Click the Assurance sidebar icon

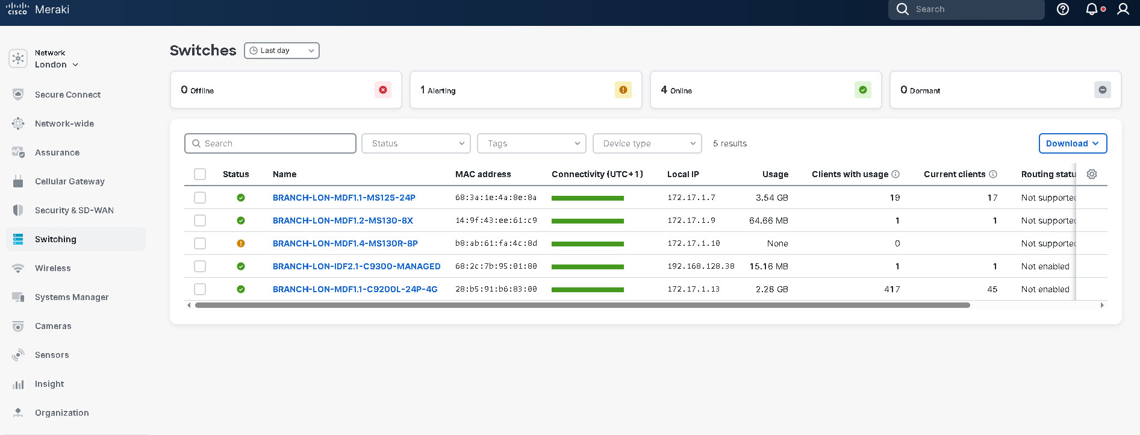pyautogui.click(x=18, y=152)
